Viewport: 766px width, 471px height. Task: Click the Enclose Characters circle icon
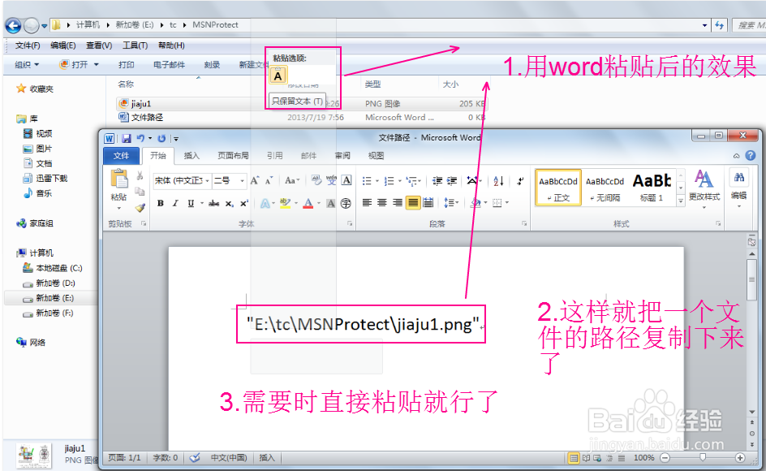(x=346, y=204)
